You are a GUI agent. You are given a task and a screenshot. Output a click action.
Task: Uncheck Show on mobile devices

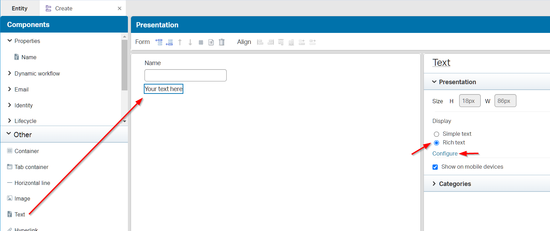(435, 167)
